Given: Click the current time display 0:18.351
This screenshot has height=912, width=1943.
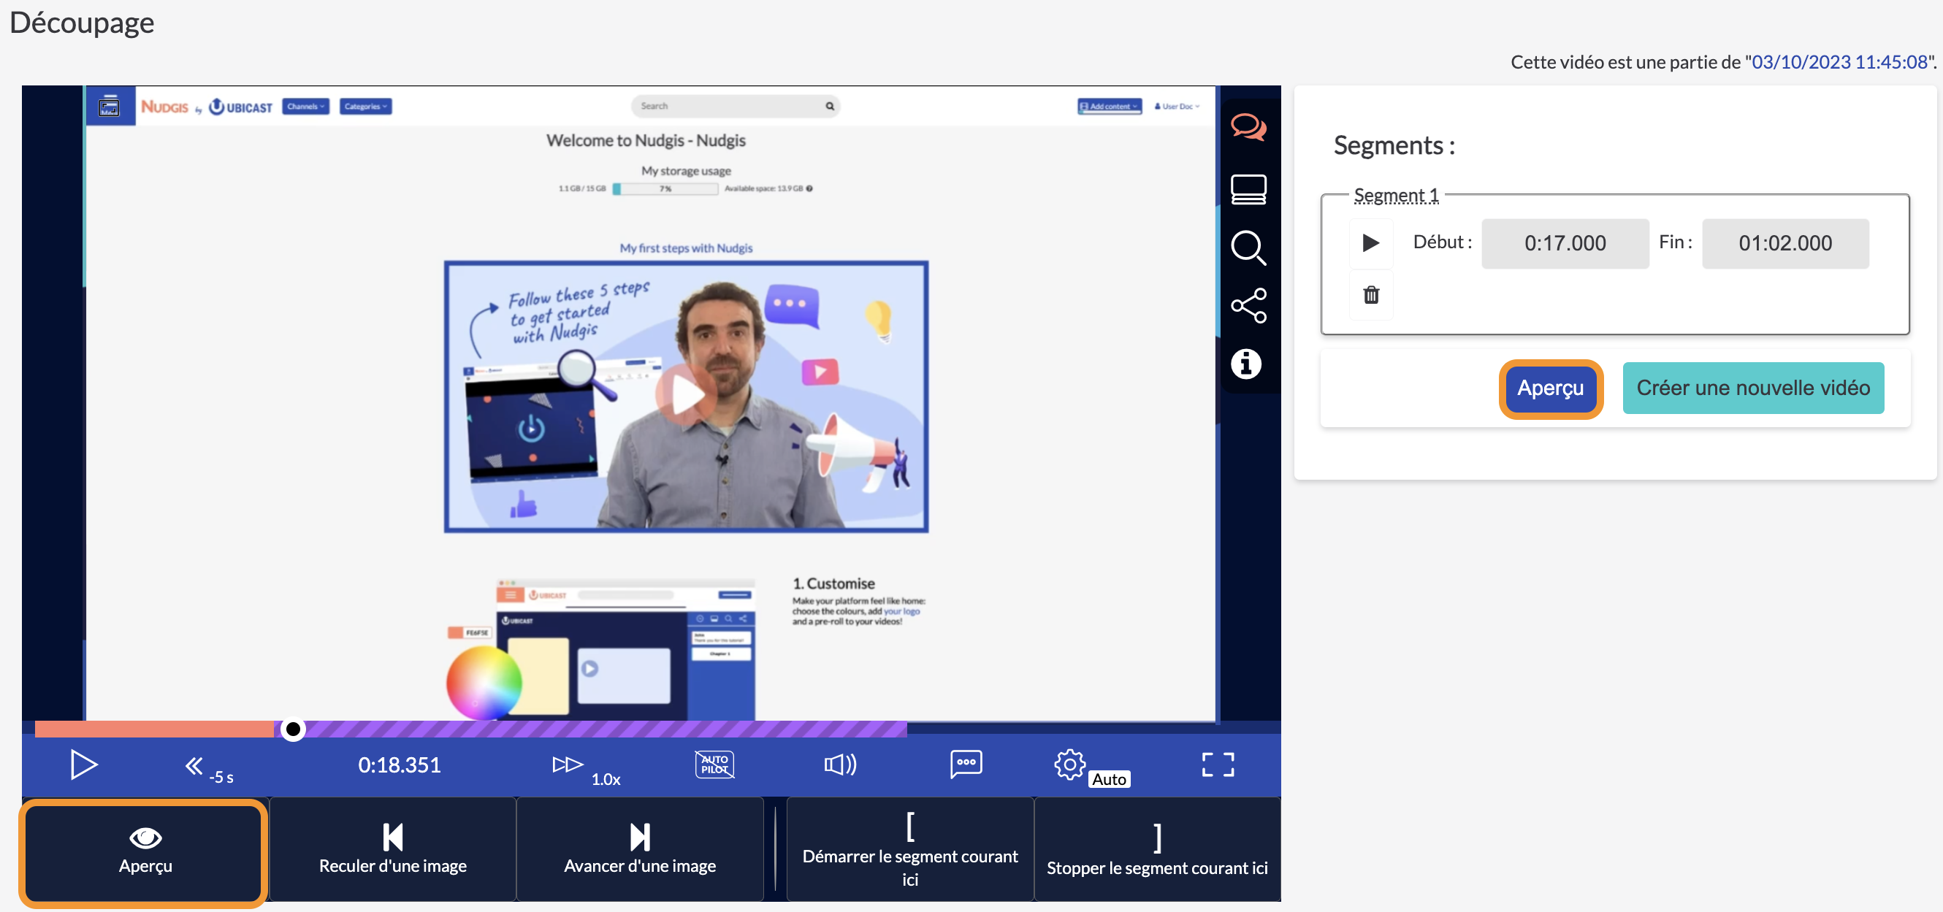Looking at the screenshot, I should coord(398,765).
